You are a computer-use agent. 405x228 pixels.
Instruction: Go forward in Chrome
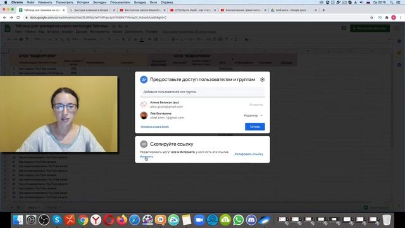[x=11, y=18]
